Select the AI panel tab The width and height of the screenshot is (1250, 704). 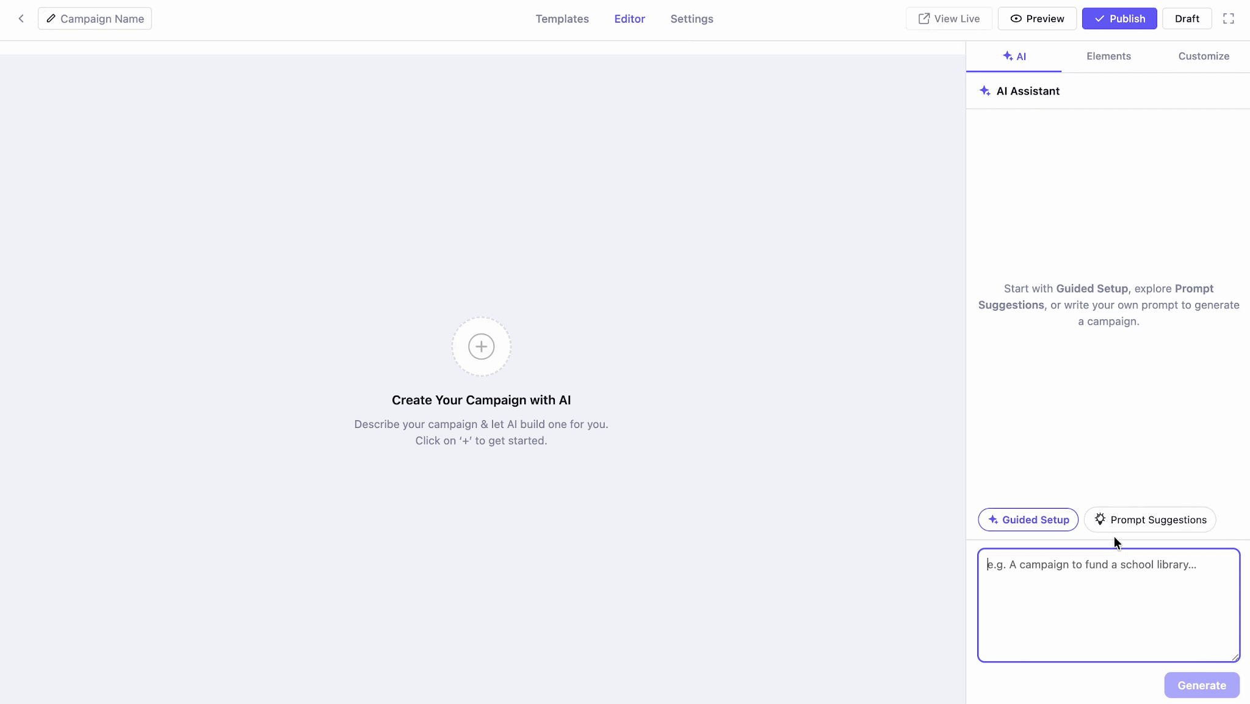1014,56
